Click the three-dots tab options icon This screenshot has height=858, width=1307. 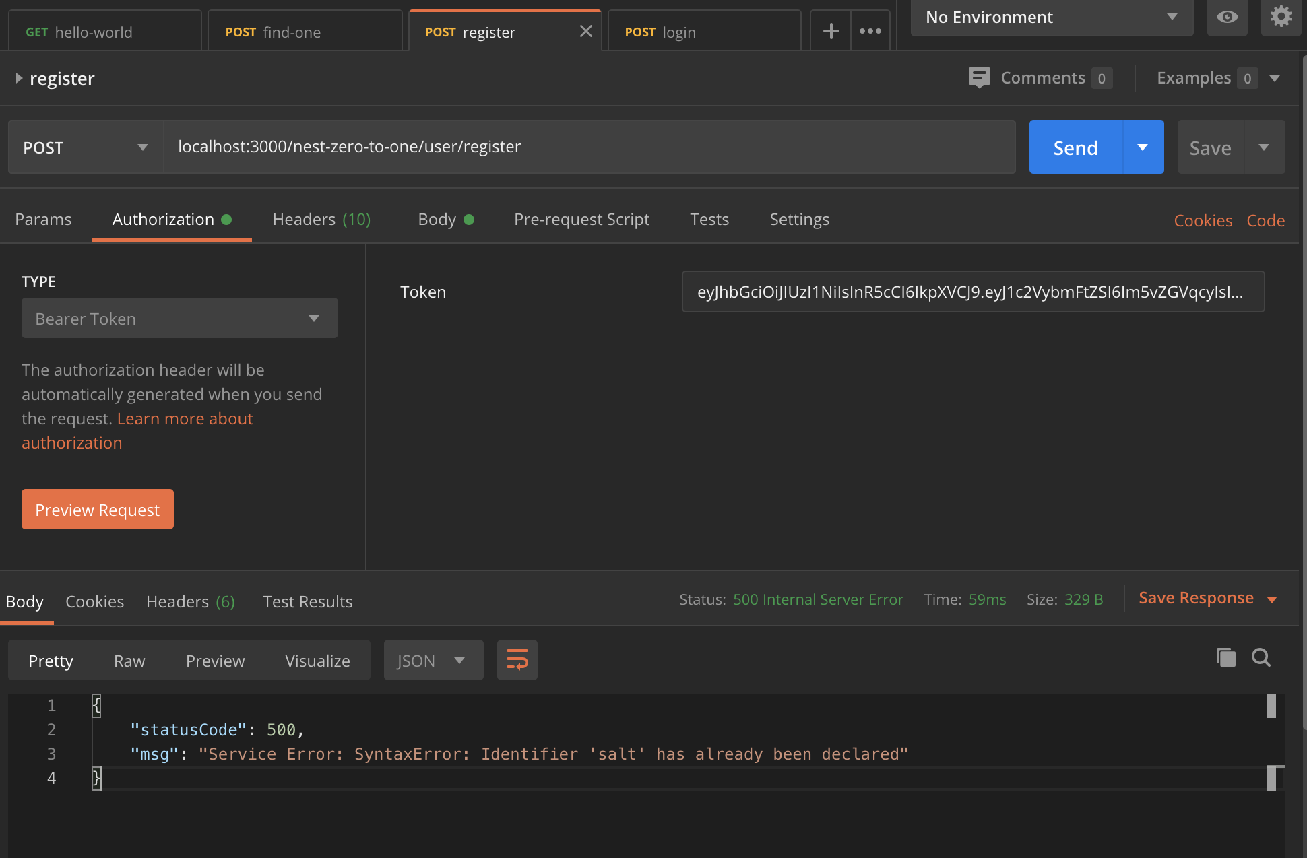[x=870, y=31]
